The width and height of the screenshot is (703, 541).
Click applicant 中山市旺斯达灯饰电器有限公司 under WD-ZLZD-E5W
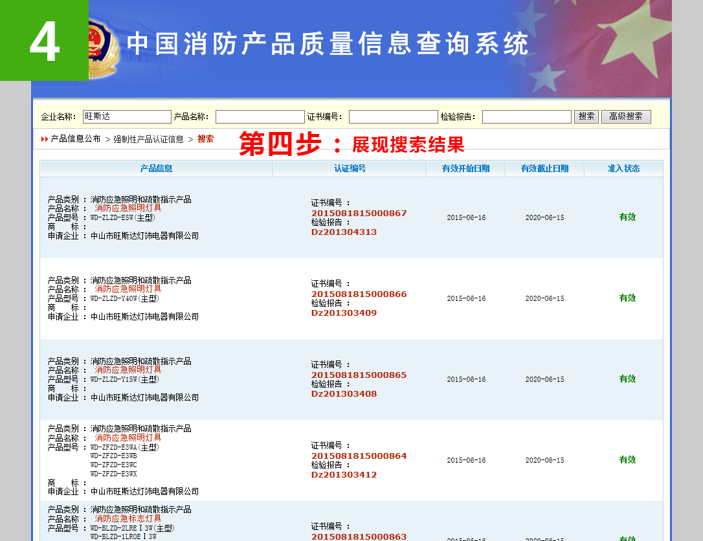click(x=144, y=236)
